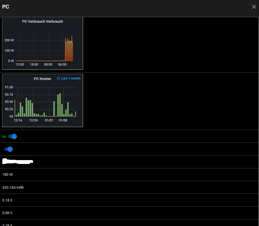
Task: Click the '01/08' date axis label
Action: [63, 120]
